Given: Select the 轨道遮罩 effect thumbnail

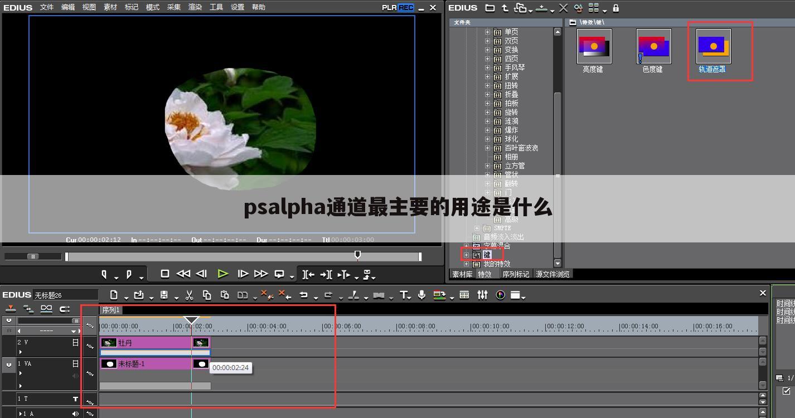Looking at the screenshot, I should click(x=713, y=46).
